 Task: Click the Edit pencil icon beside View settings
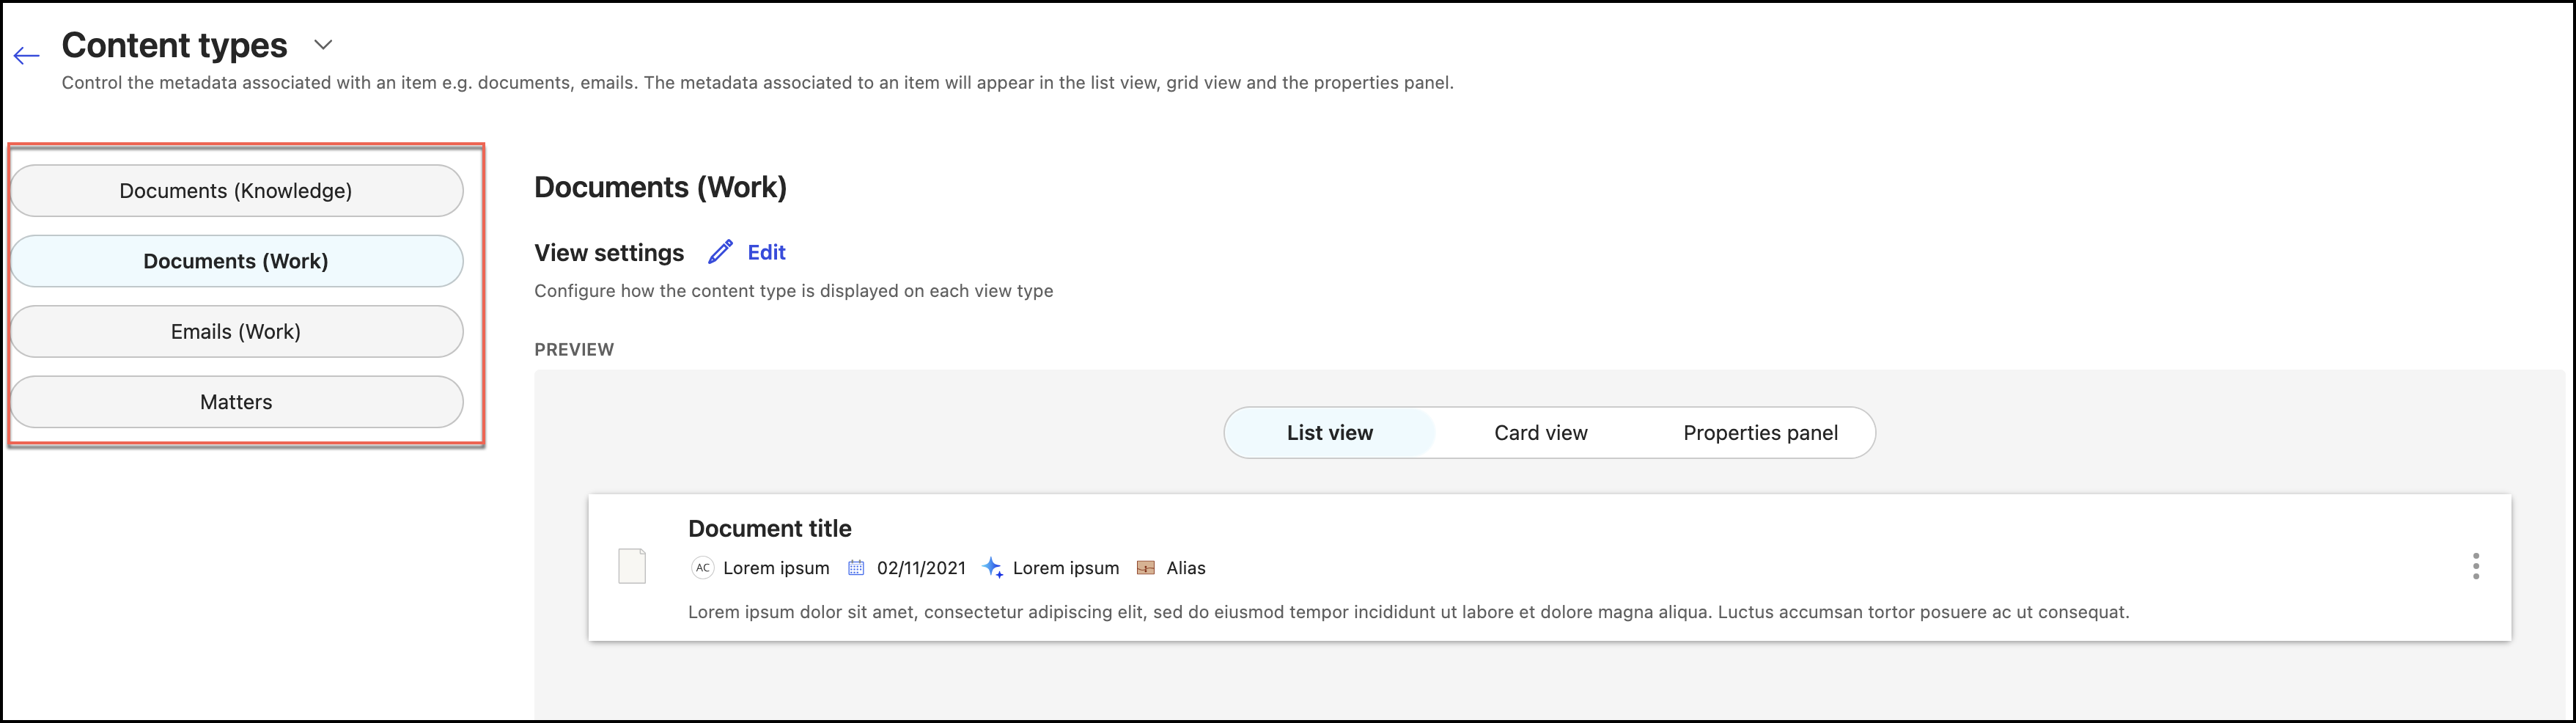720,252
